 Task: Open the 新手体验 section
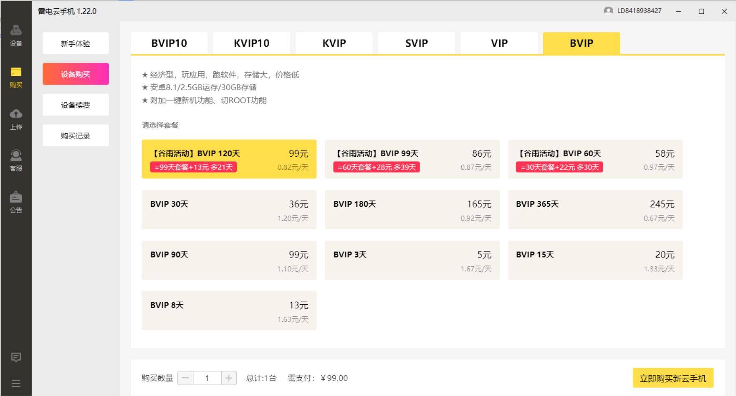coord(76,43)
